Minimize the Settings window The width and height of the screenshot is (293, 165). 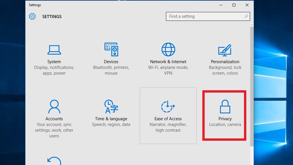pos(221,5)
